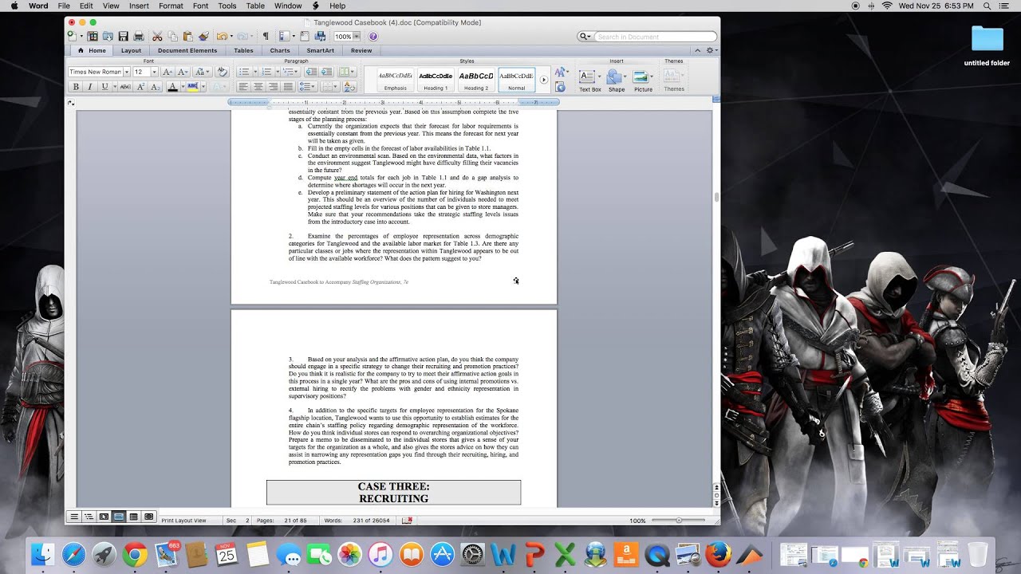
Task: Collapse the ribbon with the chevron
Action: (x=697, y=50)
